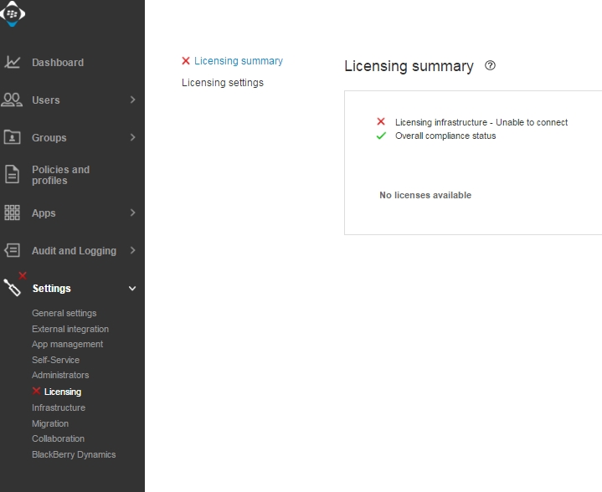
Task: Click the Users people icon
Action: click(13, 100)
